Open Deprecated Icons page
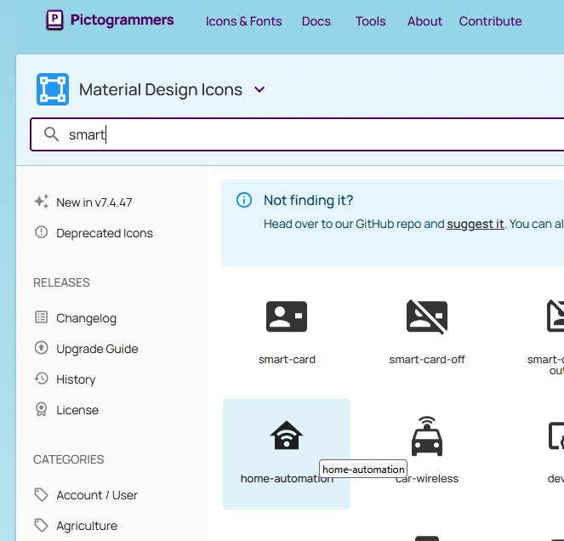Image resolution: width=564 pixels, height=541 pixels. tap(105, 233)
